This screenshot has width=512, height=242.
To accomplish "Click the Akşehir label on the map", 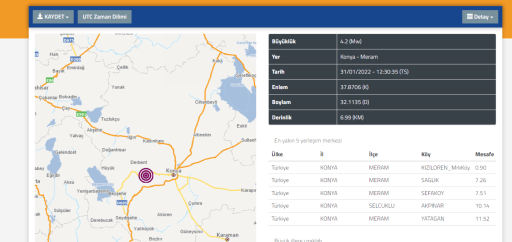I will [x=94, y=130].
